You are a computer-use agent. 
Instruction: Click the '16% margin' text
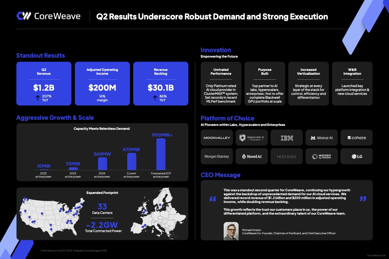click(102, 98)
